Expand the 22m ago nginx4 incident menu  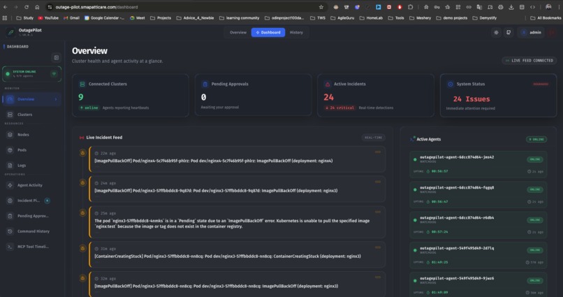pyautogui.click(x=378, y=152)
